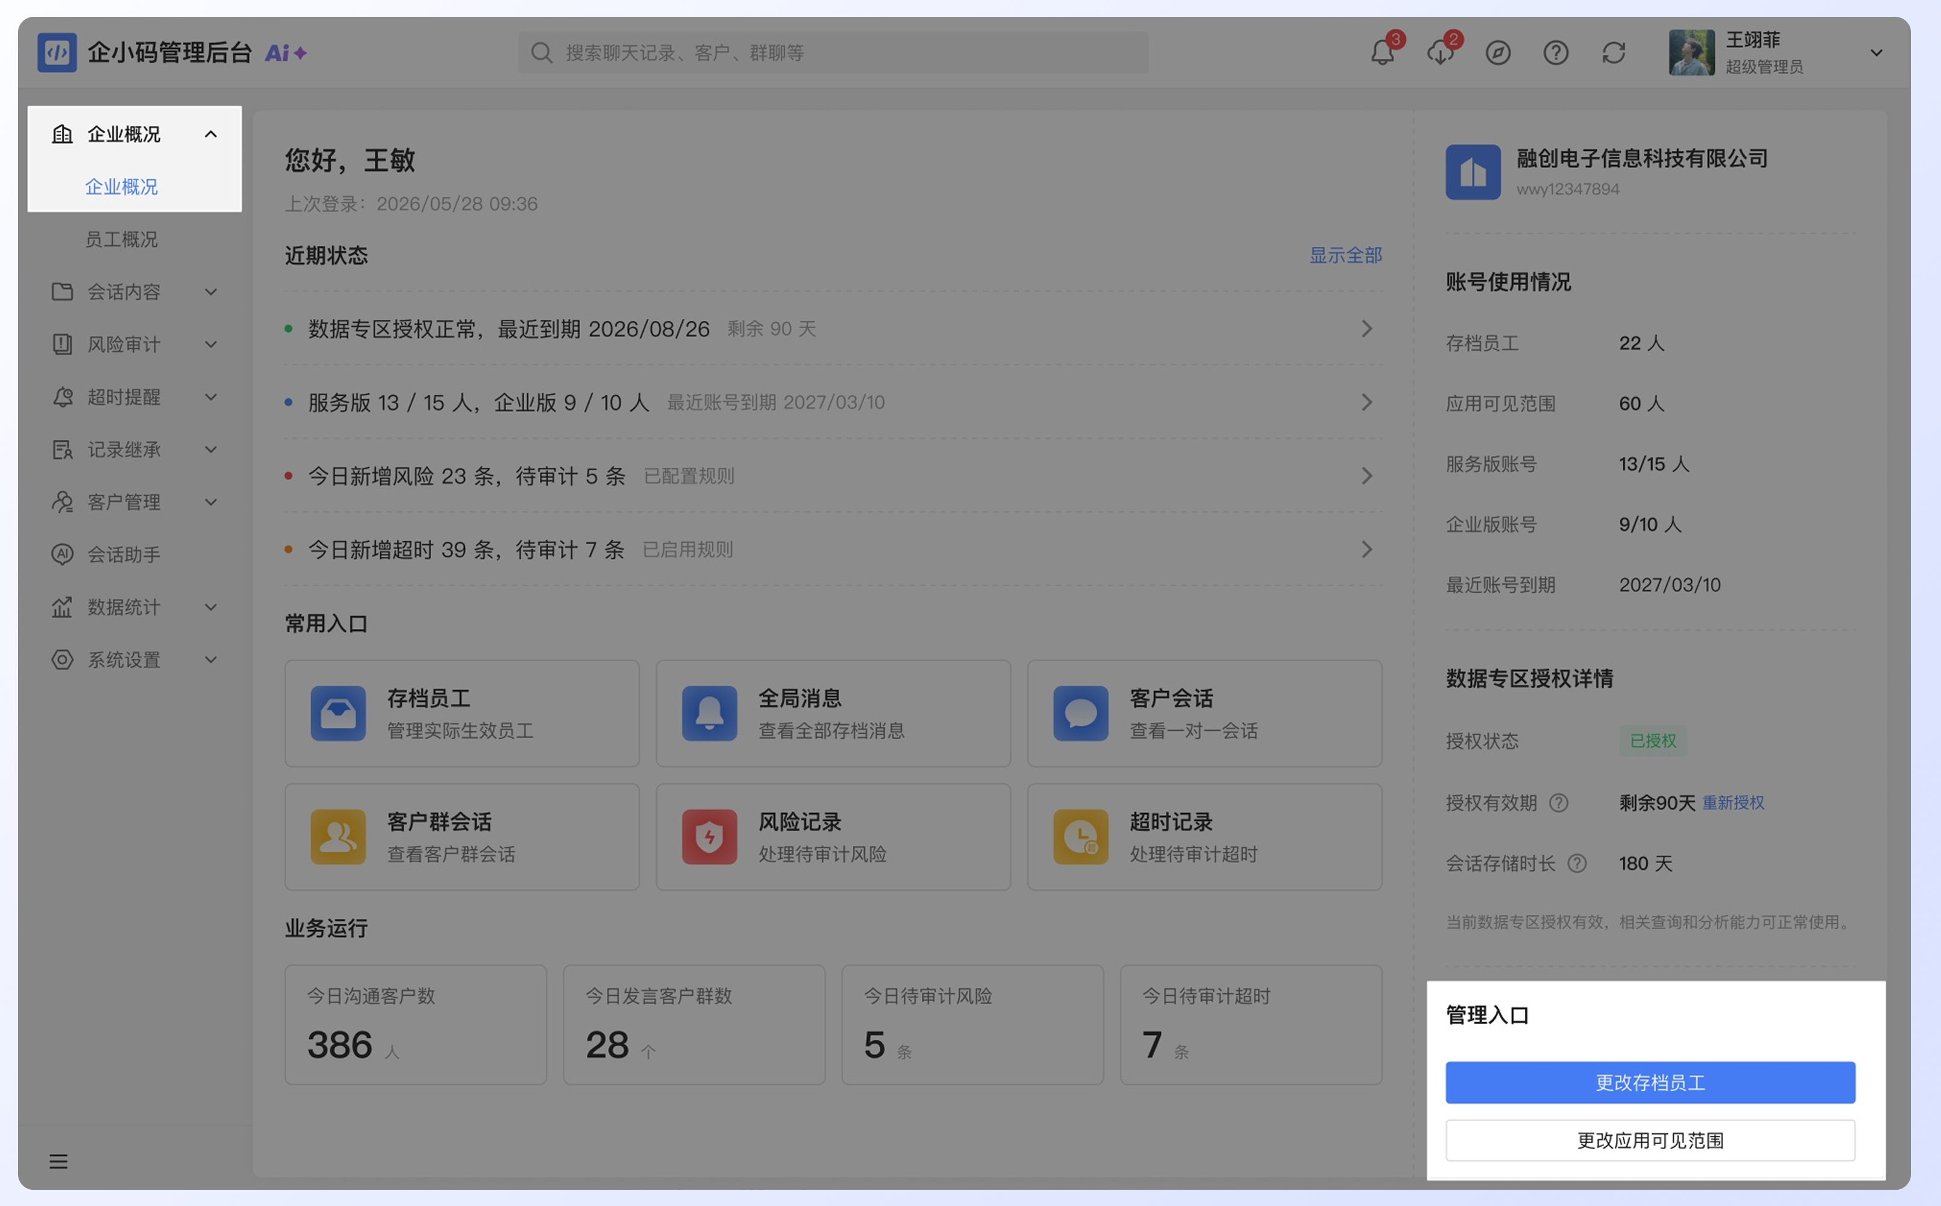Select the 企业概况 submenu item

121,187
